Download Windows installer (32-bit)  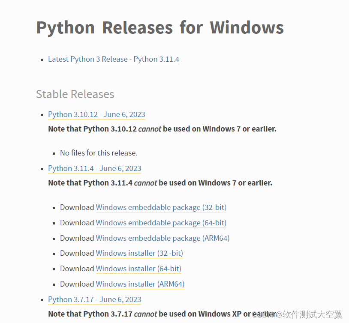pyautogui.click(x=139, y=253)
